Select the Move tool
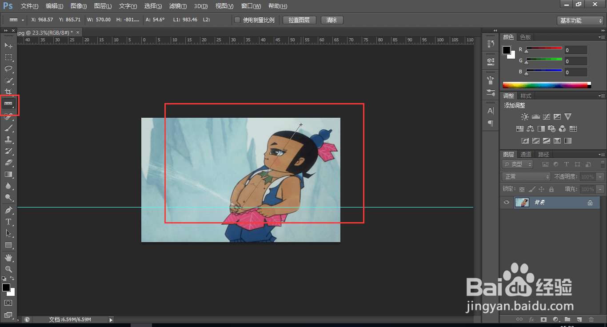The height and width of the screenshot is (327, 607). click(x=8, y=45)
